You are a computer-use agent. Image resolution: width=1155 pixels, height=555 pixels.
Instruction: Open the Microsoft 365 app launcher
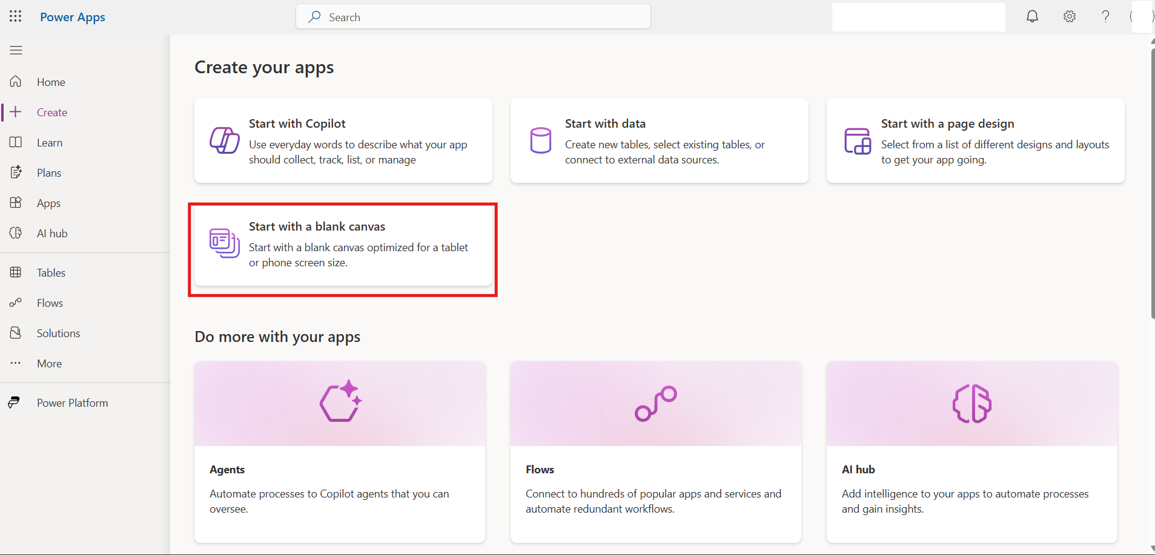tap(16, 16)
